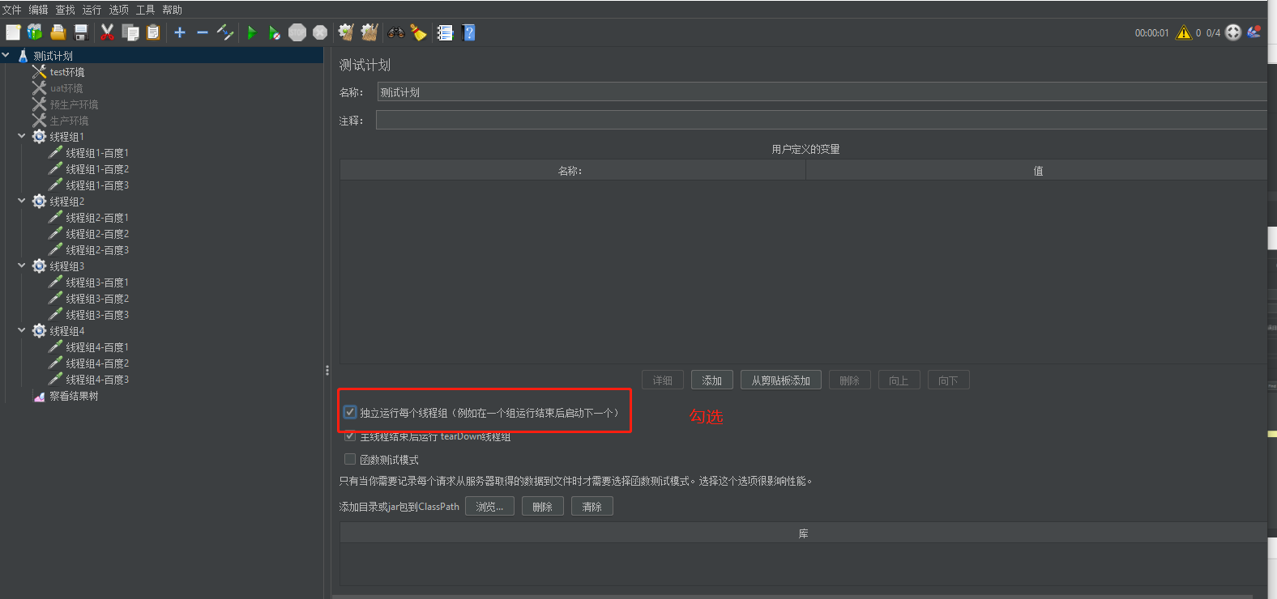Open the Function Helper list icon

pyautogui.click(x=445, y=32)
